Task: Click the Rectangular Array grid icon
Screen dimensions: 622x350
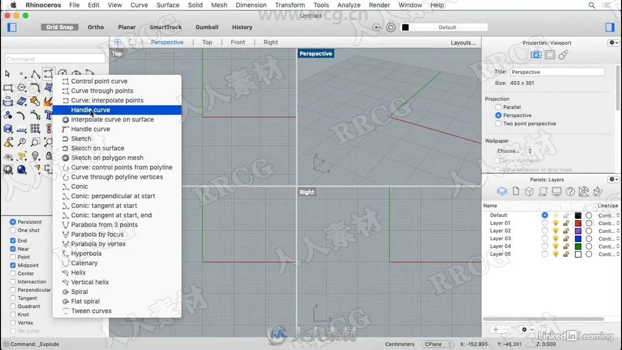Action: pyautogui.click(x=35, y=129)
